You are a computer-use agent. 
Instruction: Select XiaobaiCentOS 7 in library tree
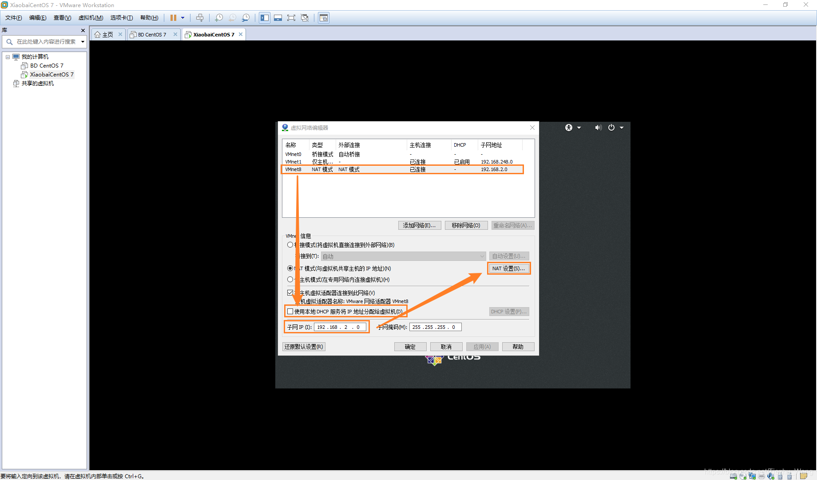pos(52,75)
